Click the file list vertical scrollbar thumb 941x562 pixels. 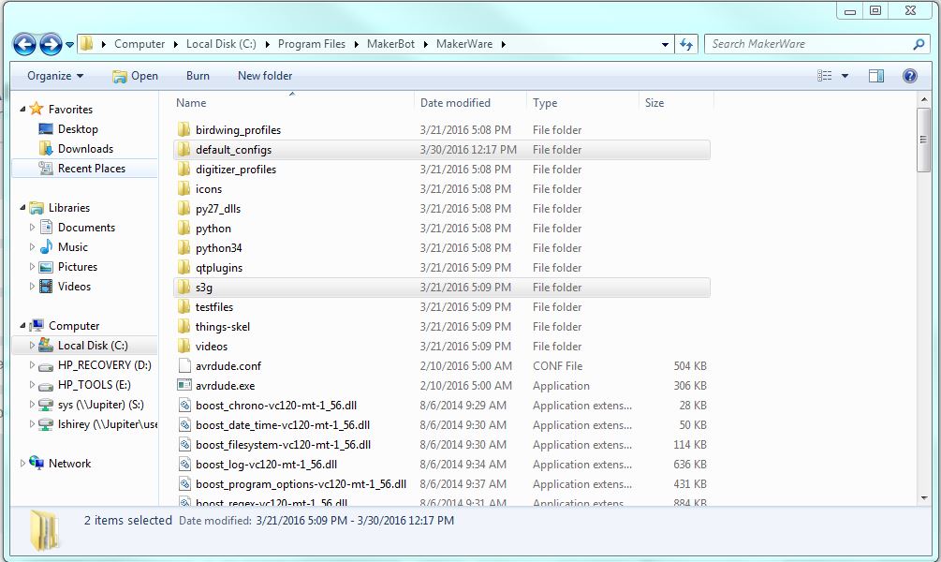coord(923,140)
